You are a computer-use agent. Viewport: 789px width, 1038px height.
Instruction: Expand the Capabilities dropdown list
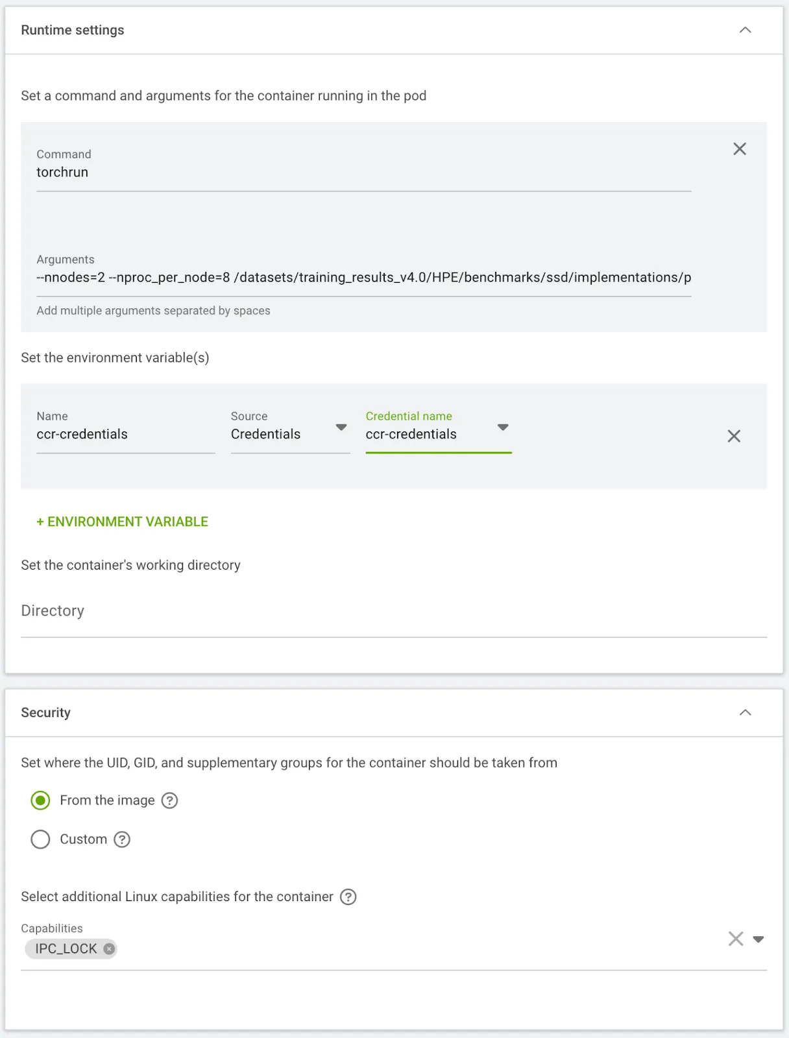point(758,939)
